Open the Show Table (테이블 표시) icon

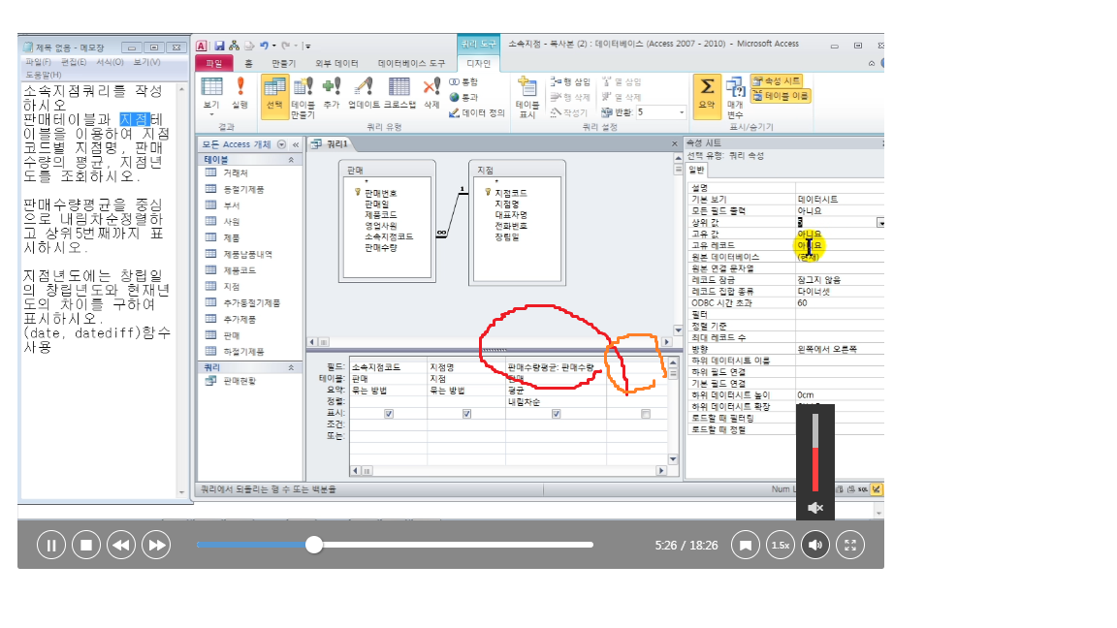coord(527,89)
